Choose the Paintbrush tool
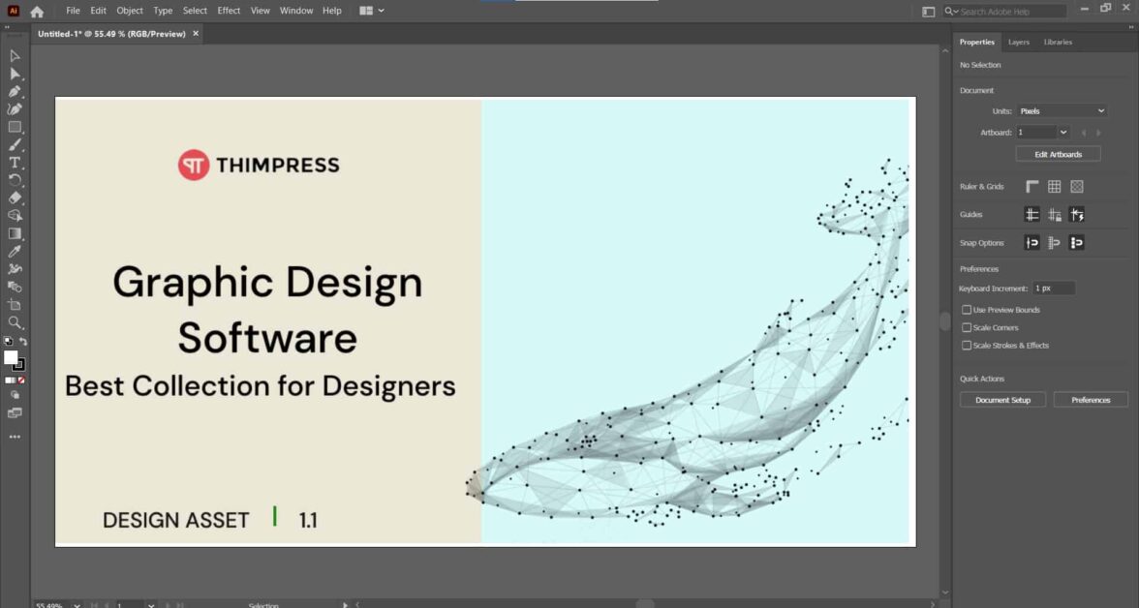The width and height of the screenshot is (1139, 608). (15, 143)
